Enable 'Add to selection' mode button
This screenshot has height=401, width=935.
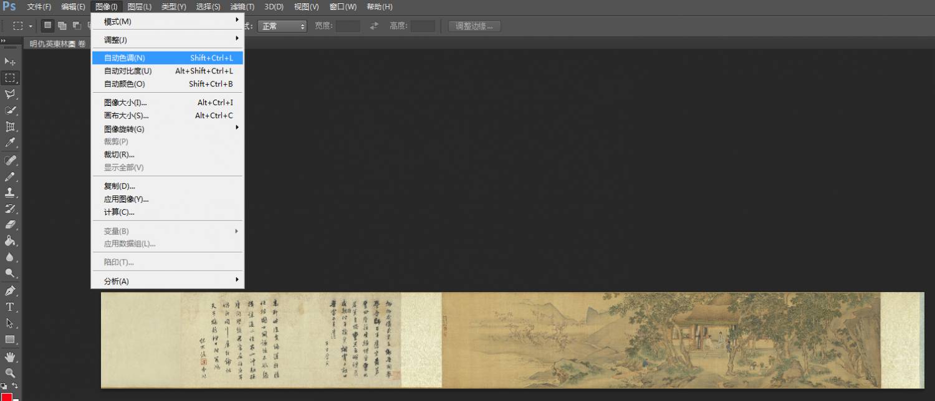[x=62, y=26]
